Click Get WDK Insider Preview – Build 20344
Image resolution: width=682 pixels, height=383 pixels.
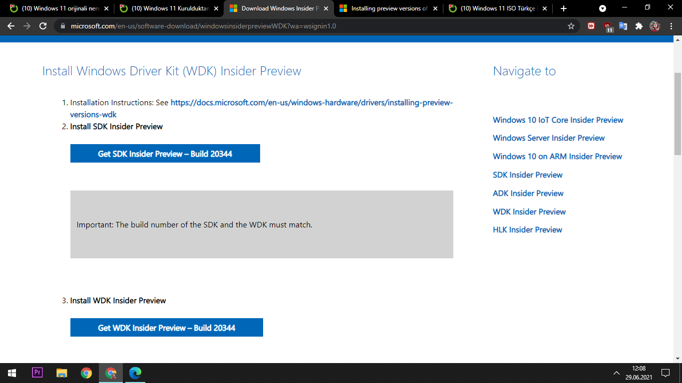pos(167,328)
